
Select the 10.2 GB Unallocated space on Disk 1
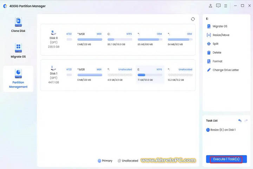coord(180,75)
